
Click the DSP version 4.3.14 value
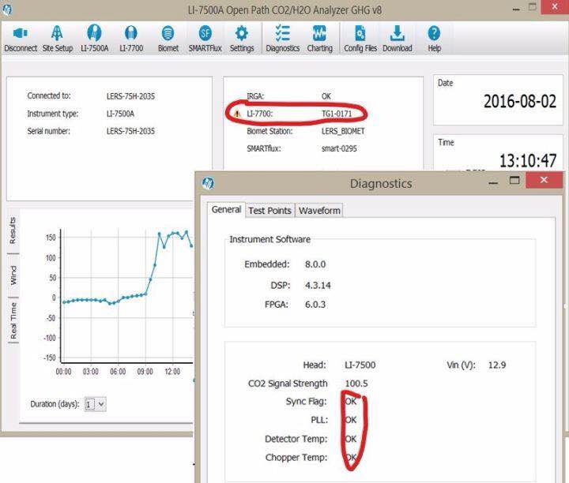pyautogui.click(x=318, y=285)
